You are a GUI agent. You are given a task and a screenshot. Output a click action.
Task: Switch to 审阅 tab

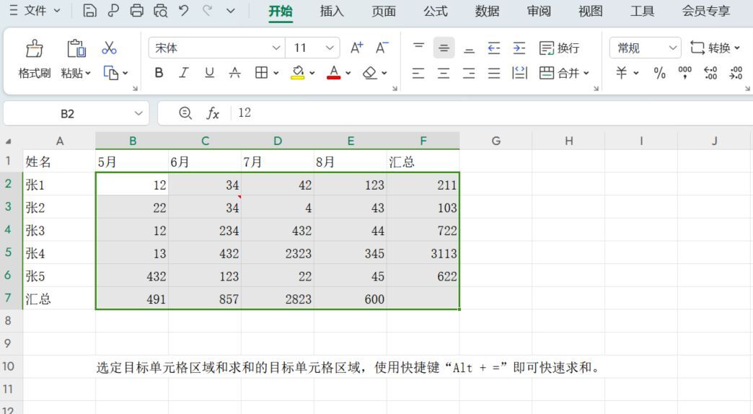(539, 11)
